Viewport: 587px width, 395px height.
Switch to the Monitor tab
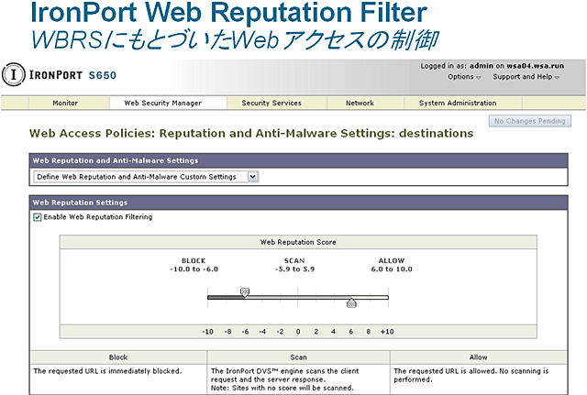coord(65,104)
